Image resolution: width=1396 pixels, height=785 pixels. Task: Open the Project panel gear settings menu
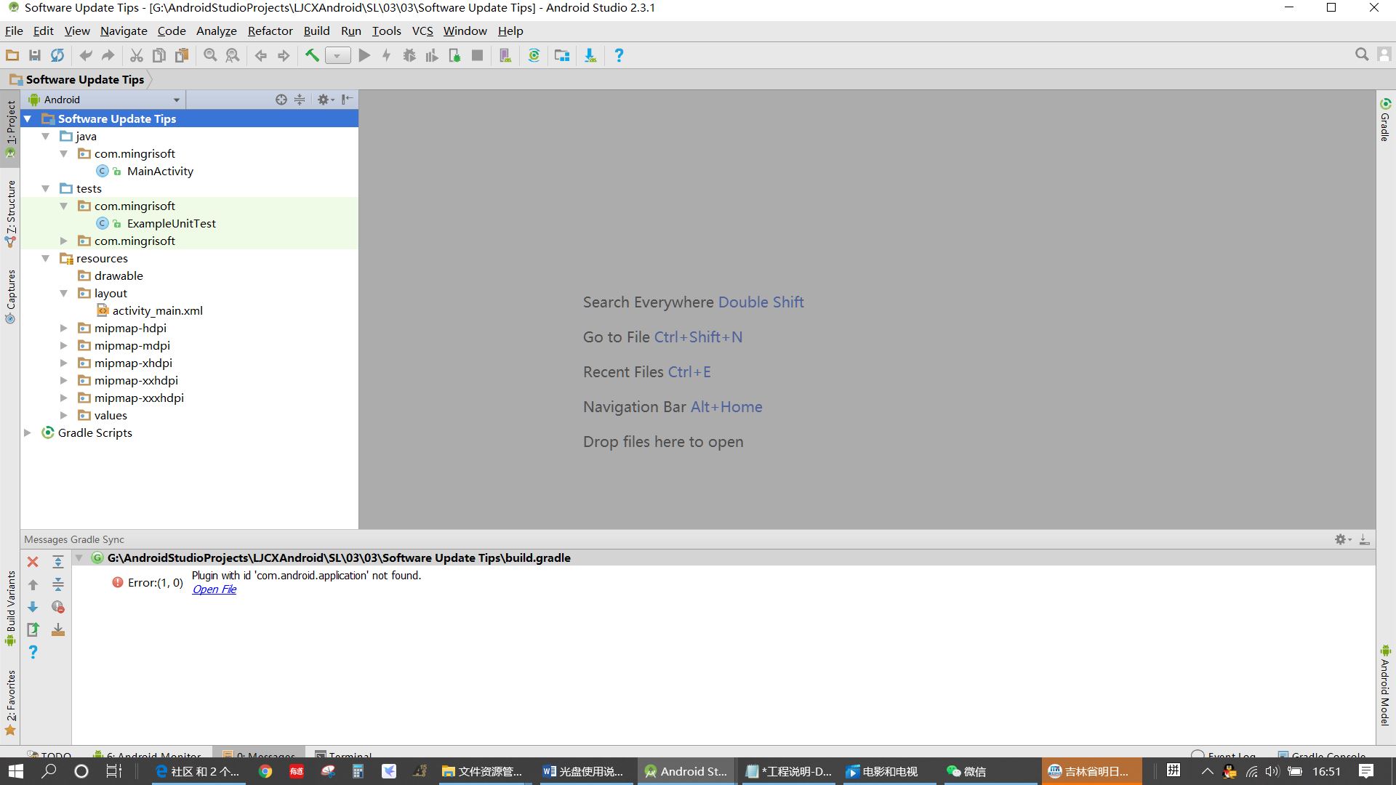tap(325, 100)
